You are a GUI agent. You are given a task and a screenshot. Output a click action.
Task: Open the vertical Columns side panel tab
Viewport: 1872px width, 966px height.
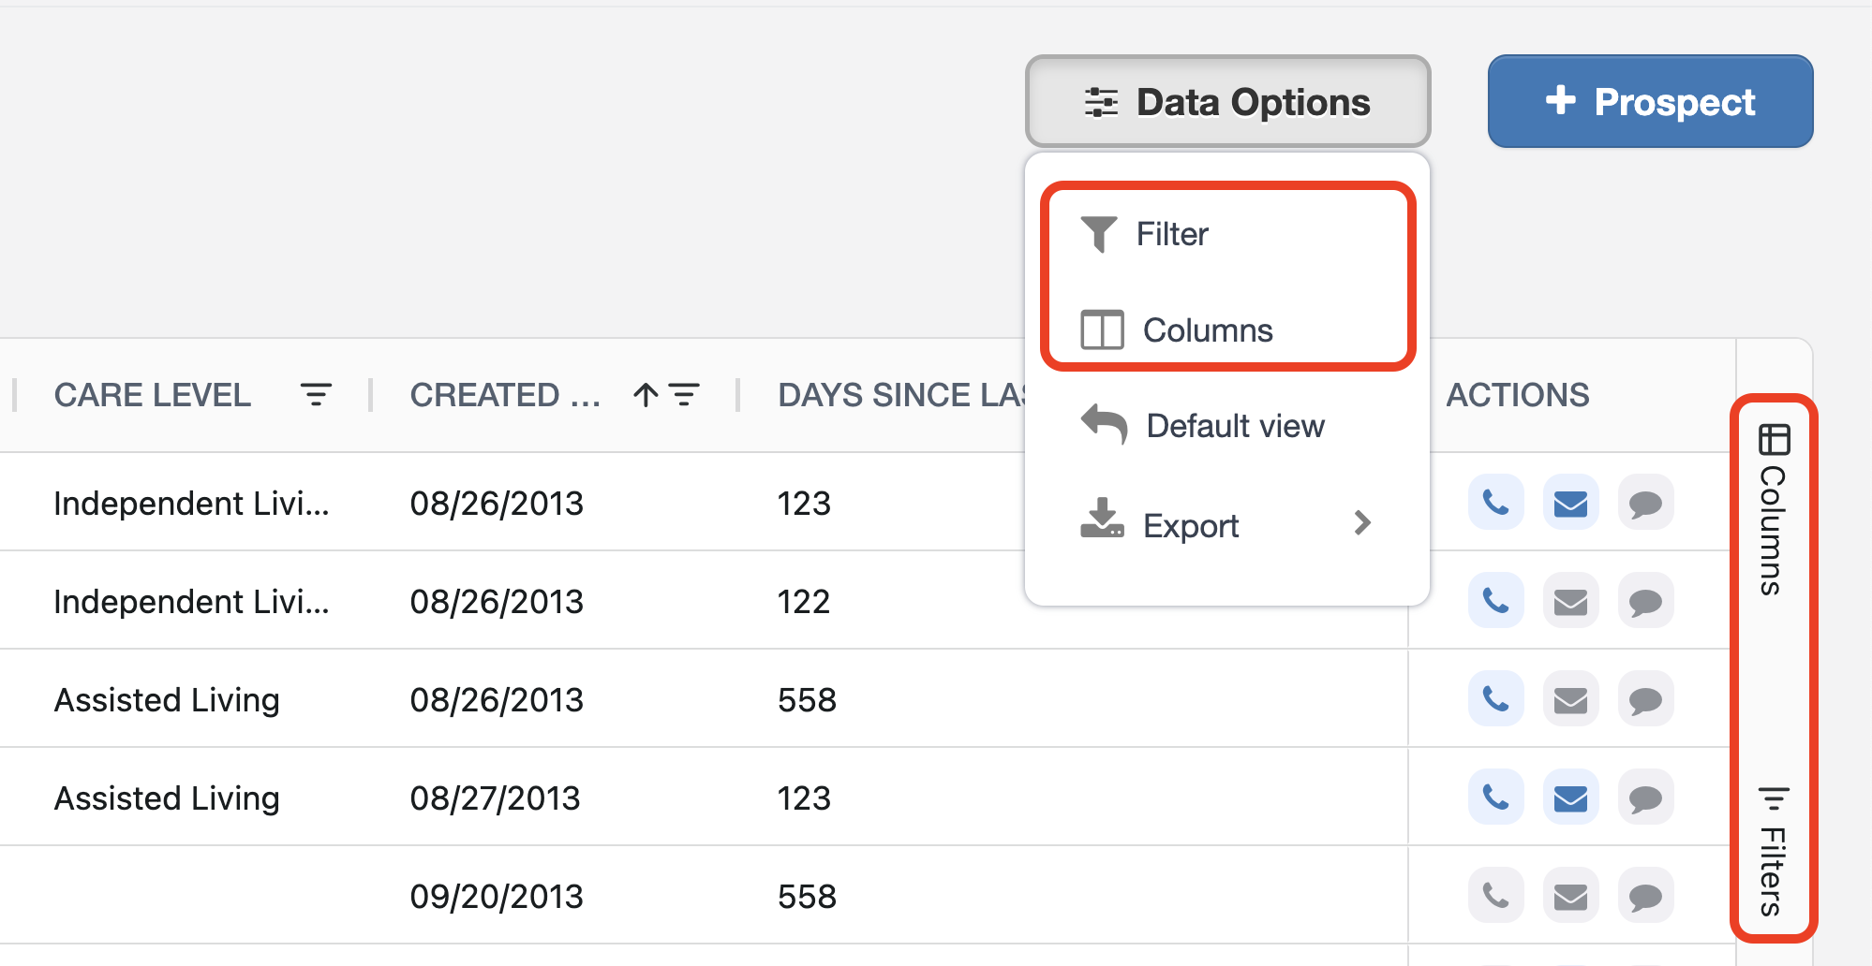point(1773,510)
